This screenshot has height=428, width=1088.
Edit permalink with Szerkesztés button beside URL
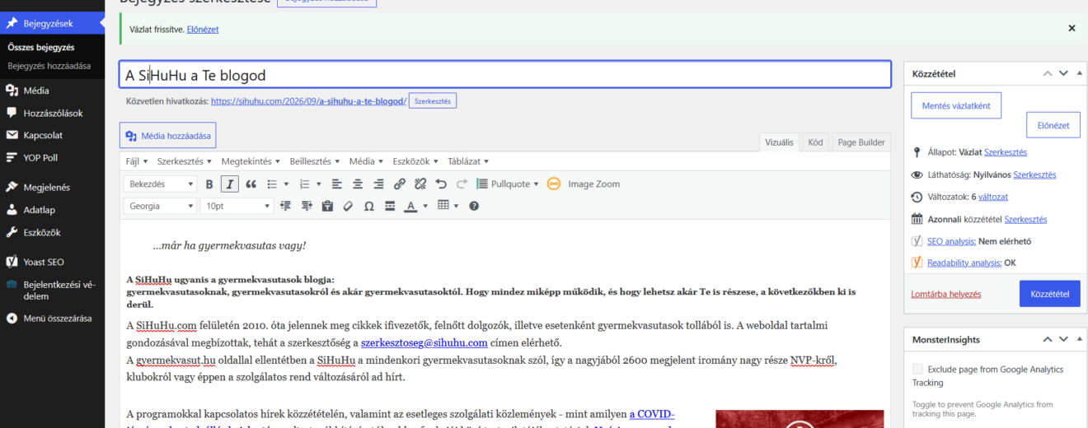tap(432, 100)
